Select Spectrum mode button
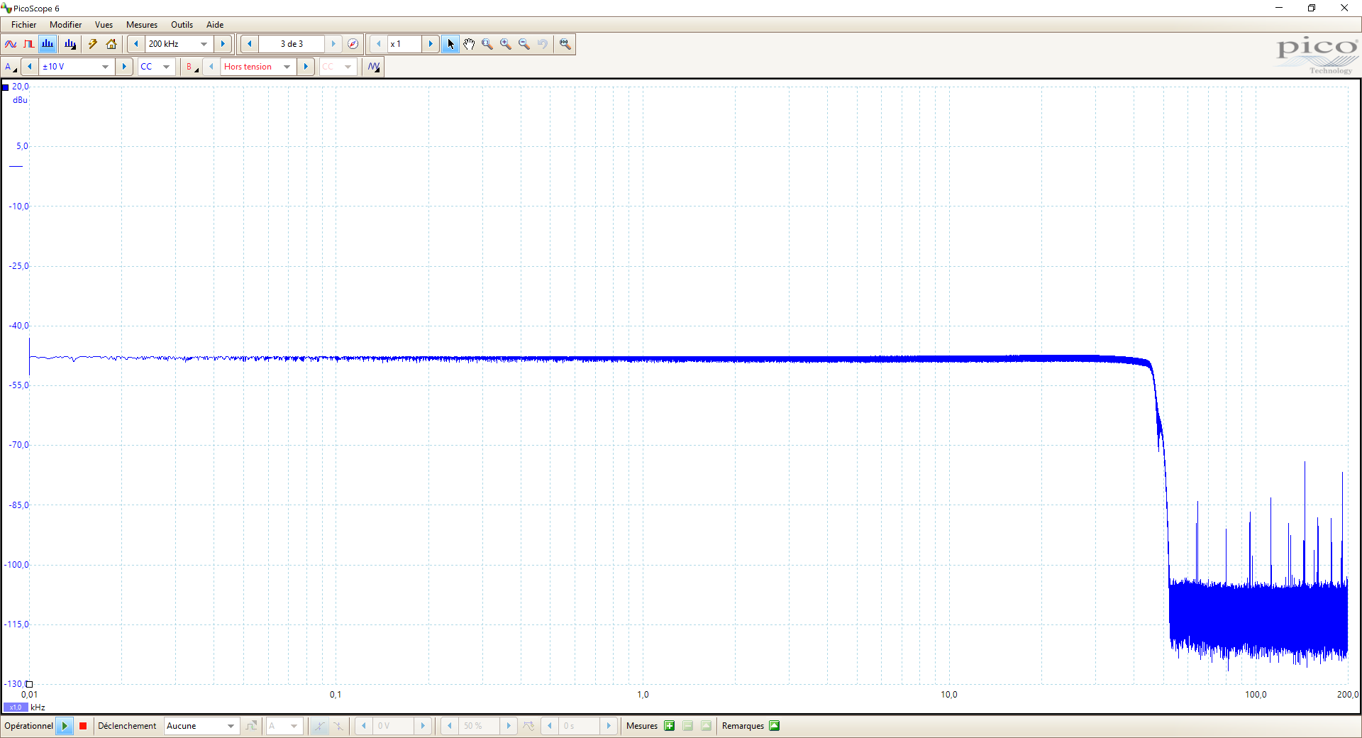Viewport: 1362px width, 738px height. coord(48,44)
